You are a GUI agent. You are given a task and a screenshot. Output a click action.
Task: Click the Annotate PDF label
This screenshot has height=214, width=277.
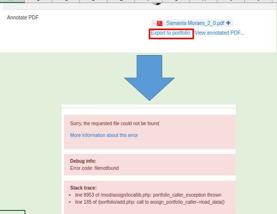click(23, 17)
